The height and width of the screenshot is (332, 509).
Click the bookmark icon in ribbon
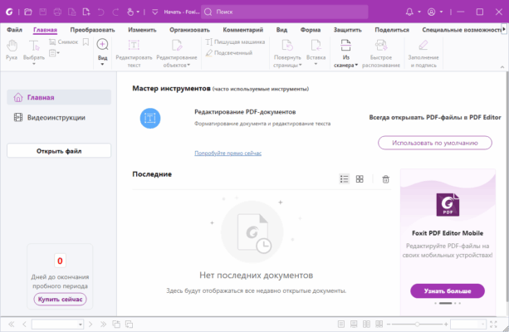point(86,41)
